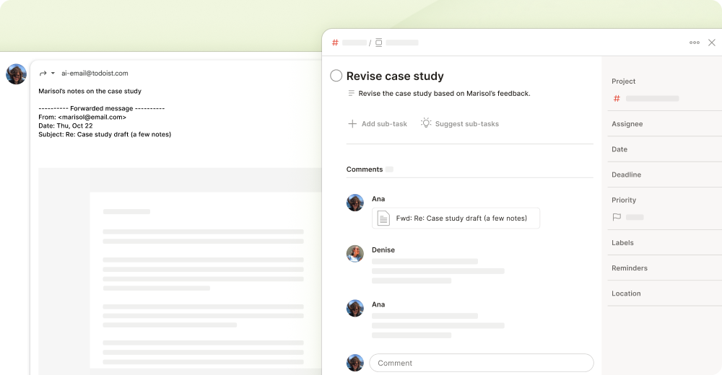
Task: Click 'Marisol's notes on the case study' text
Action: click(90, 91)
